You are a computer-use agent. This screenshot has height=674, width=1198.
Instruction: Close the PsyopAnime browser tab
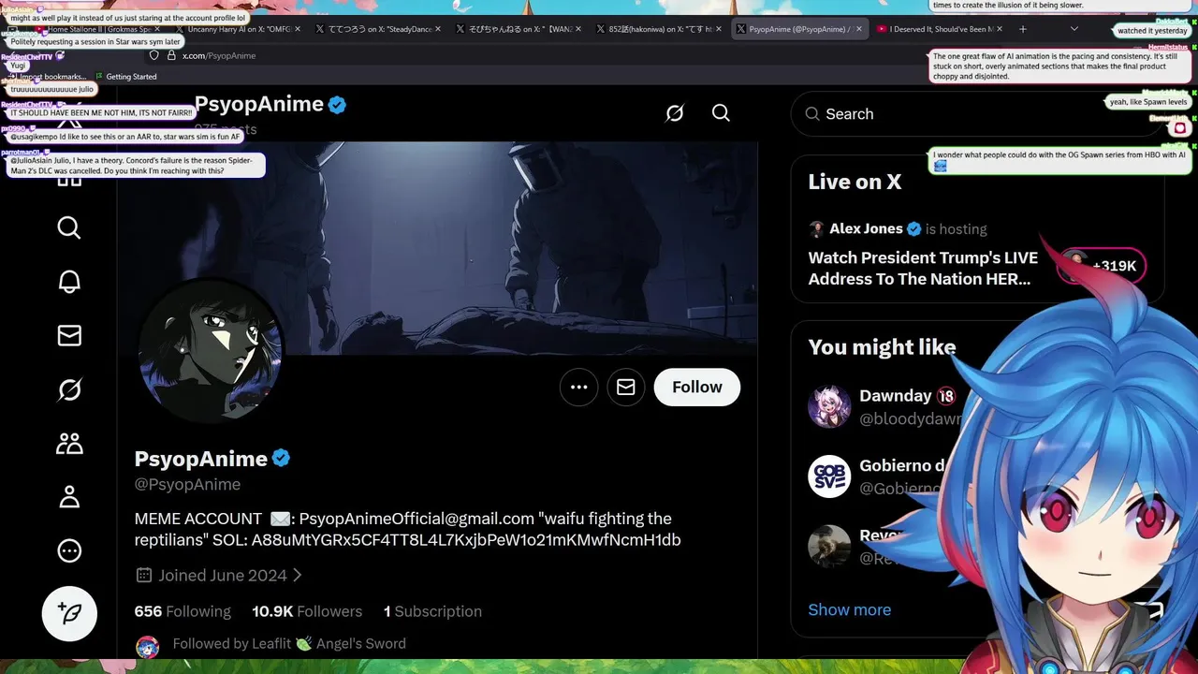(858, 29)
